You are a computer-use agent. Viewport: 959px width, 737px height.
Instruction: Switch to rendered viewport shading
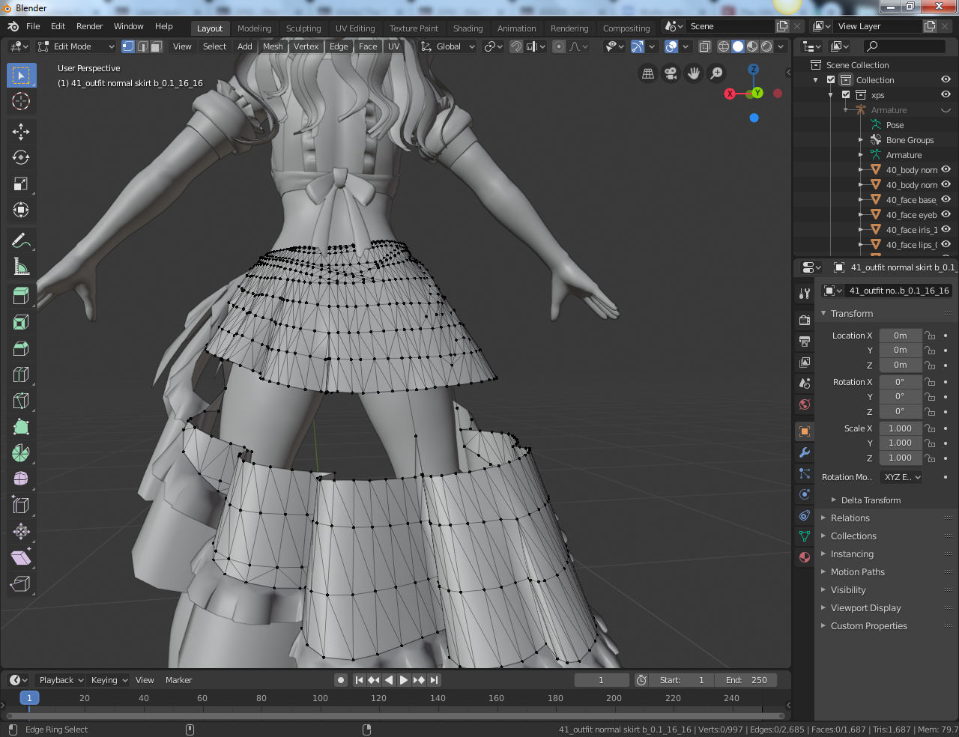pyautogui.click(x=766, y=46)
